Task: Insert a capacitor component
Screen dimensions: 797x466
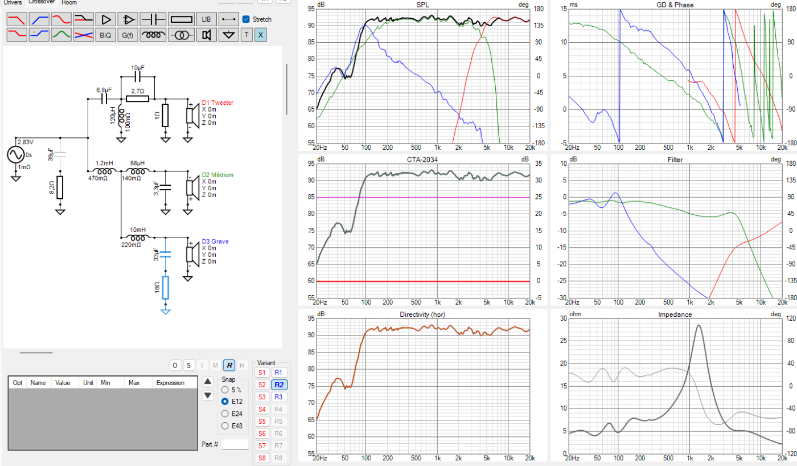Action: [153, 19]
